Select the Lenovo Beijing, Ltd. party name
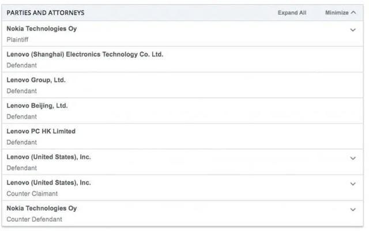This screenshot has height=231, width=369. (x=37, y=106)
